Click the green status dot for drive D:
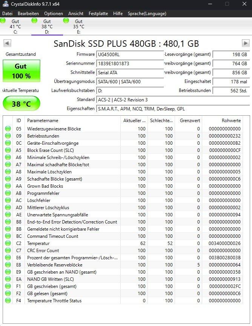Image resolution: width=252 pixels, height=326 pixels. click(34, 21)
